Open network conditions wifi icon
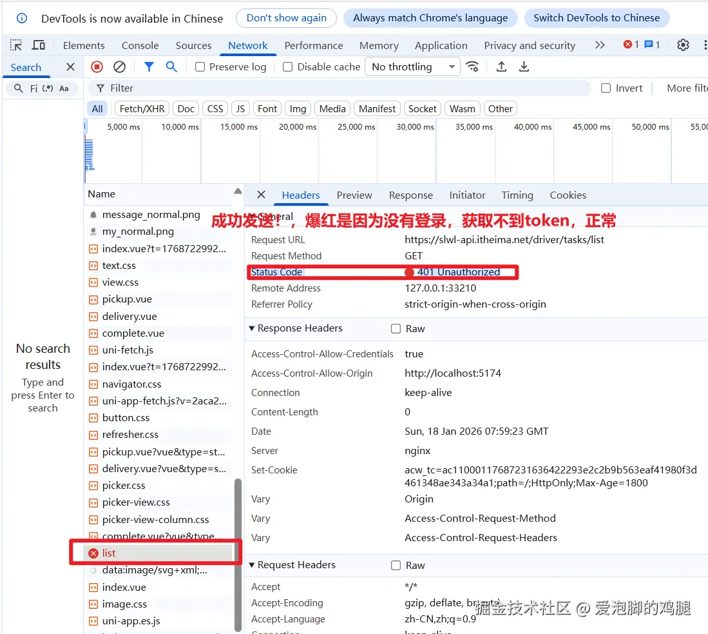Viewport: 708px width, 634px height. 472,67
